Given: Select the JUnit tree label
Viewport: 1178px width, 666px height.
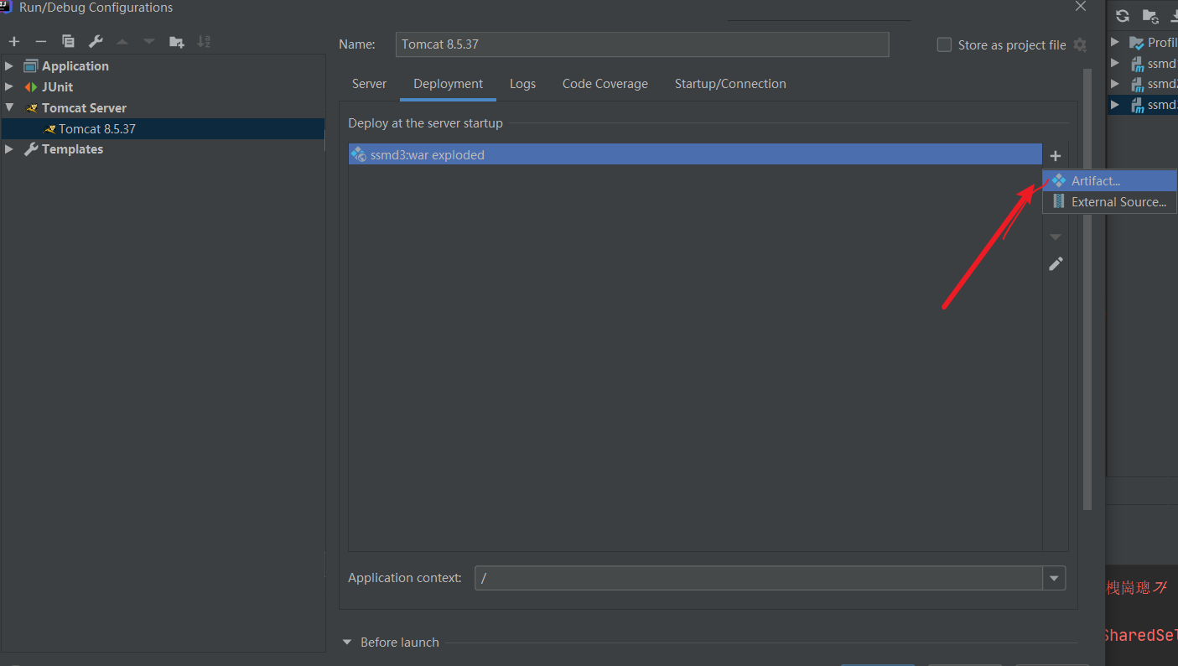Looking at the screenshot, I should [58, 86].
